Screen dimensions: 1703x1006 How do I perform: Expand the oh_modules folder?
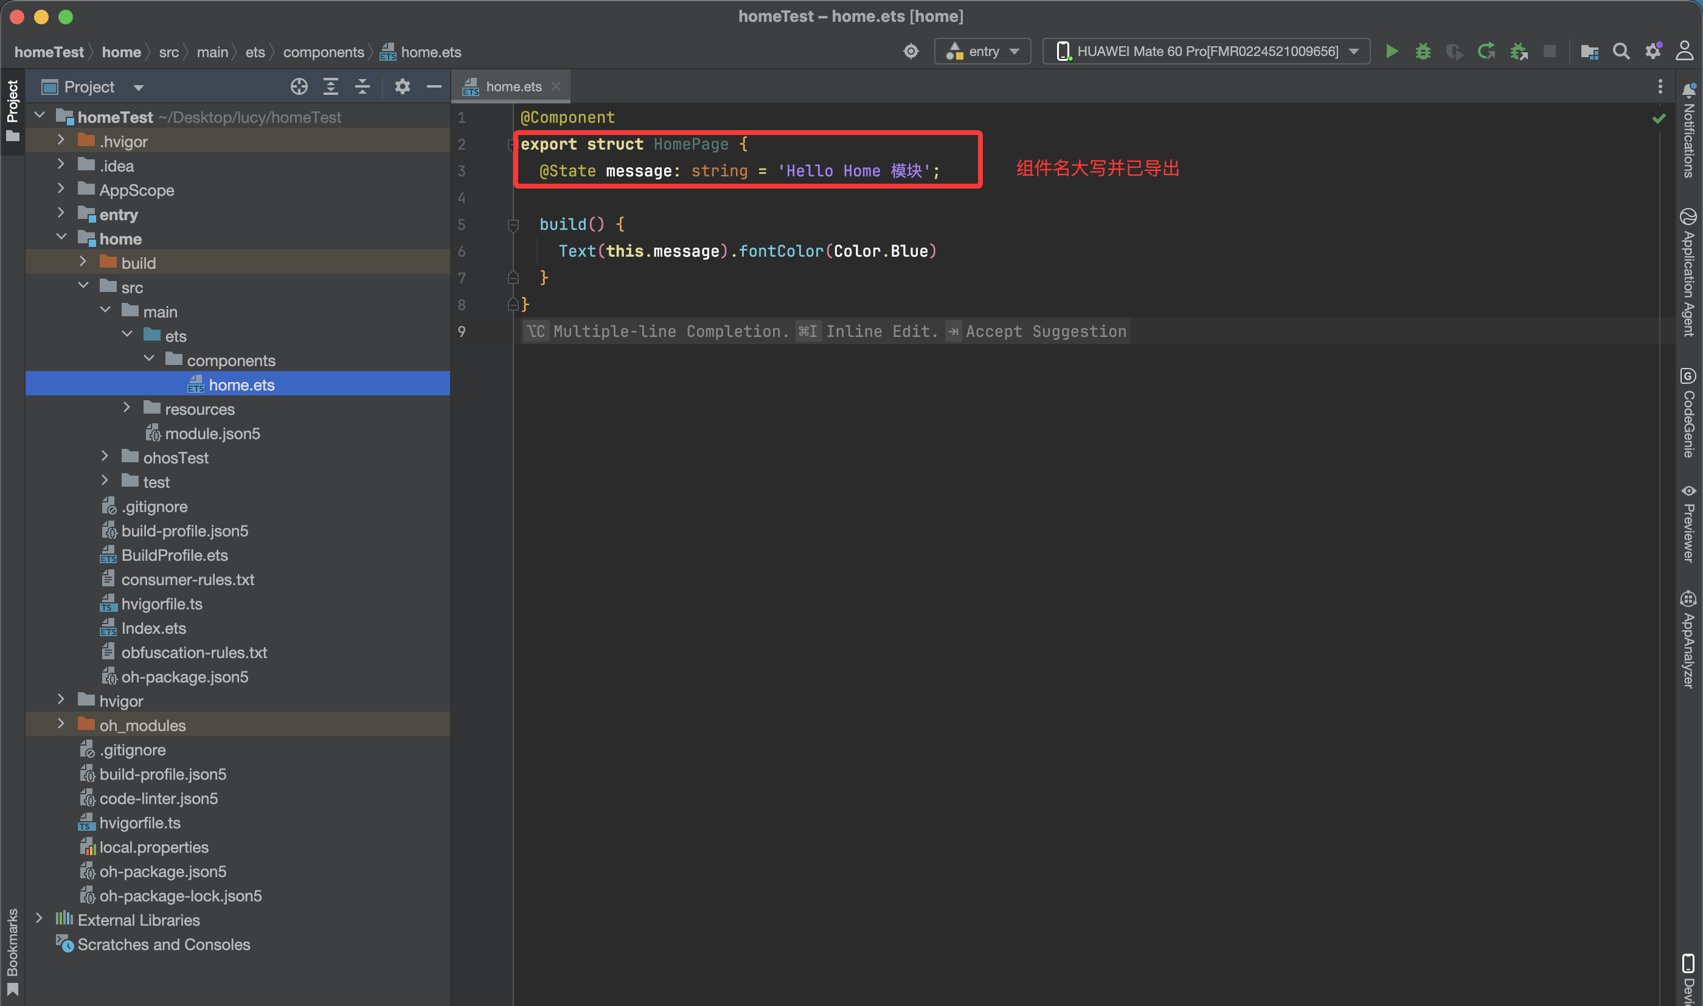tap(61, 724)
